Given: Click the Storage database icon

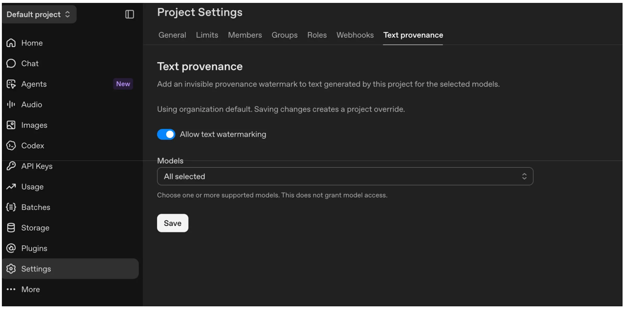Looking at the screenshot, I should [x=11, y=228].
